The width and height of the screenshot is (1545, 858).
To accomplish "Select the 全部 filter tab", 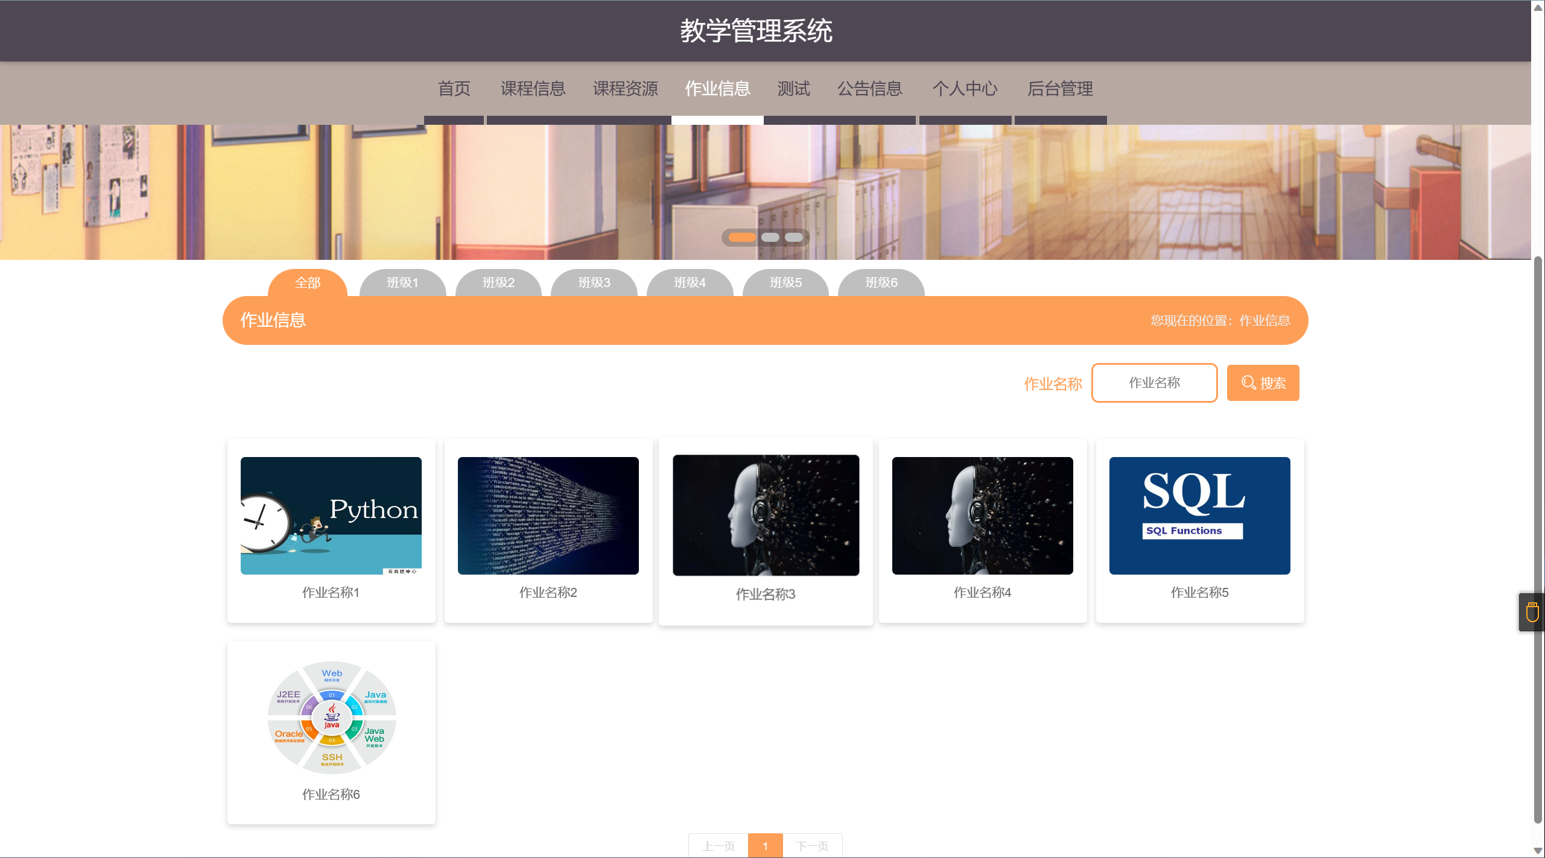I will pos(307,283).
